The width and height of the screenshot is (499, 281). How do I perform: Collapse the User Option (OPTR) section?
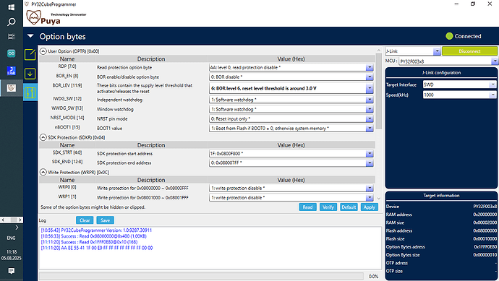click(x=43, y=51)
